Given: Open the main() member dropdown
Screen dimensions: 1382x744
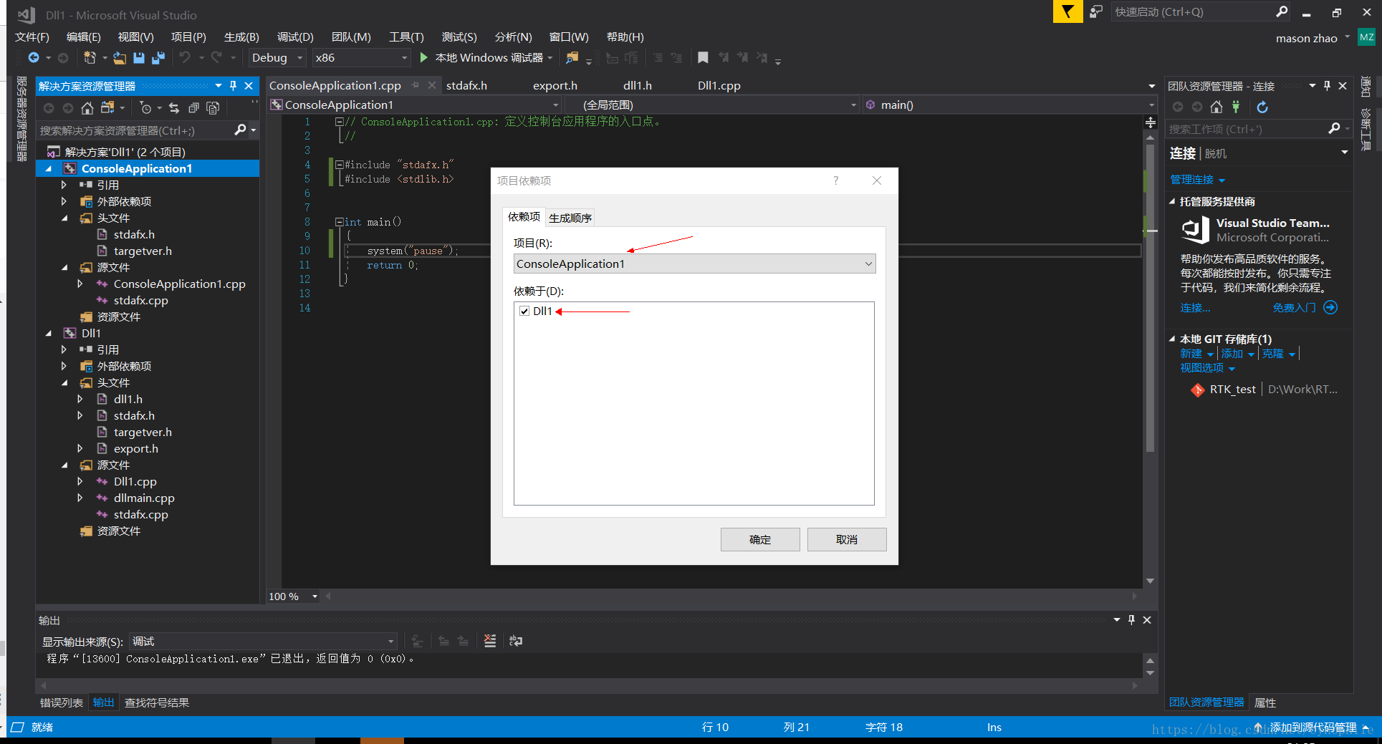Looking at the screenshot, I should (1009, 105).
